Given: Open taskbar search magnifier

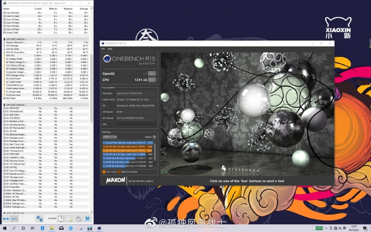Looking at the screenshot, I should [14, 228].
